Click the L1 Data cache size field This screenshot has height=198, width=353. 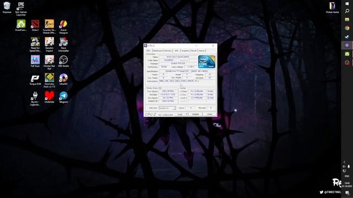[x=196, y=91]
